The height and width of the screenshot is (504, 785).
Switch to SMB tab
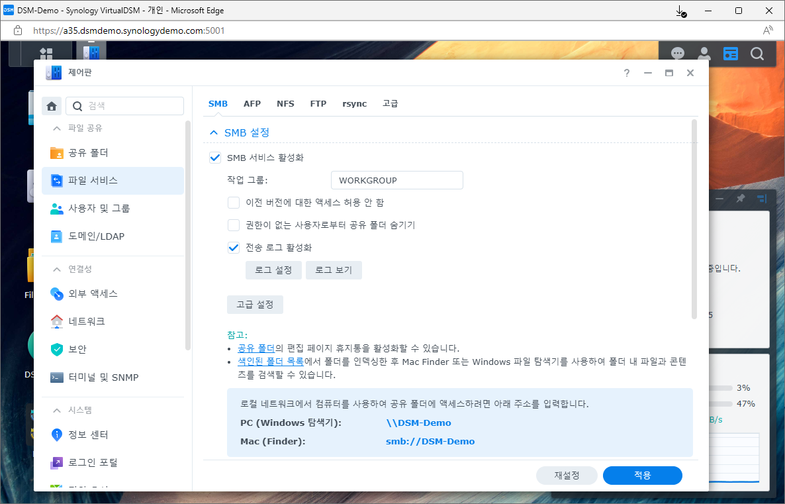218,104
